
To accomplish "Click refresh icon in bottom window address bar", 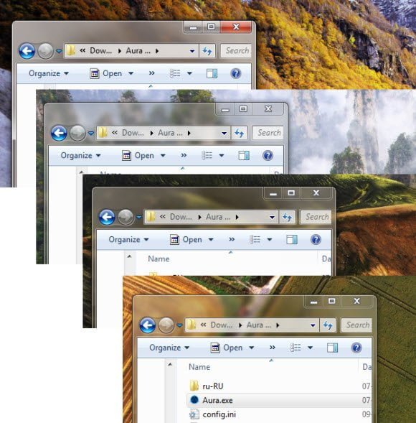I will click(x=328, y=325).
